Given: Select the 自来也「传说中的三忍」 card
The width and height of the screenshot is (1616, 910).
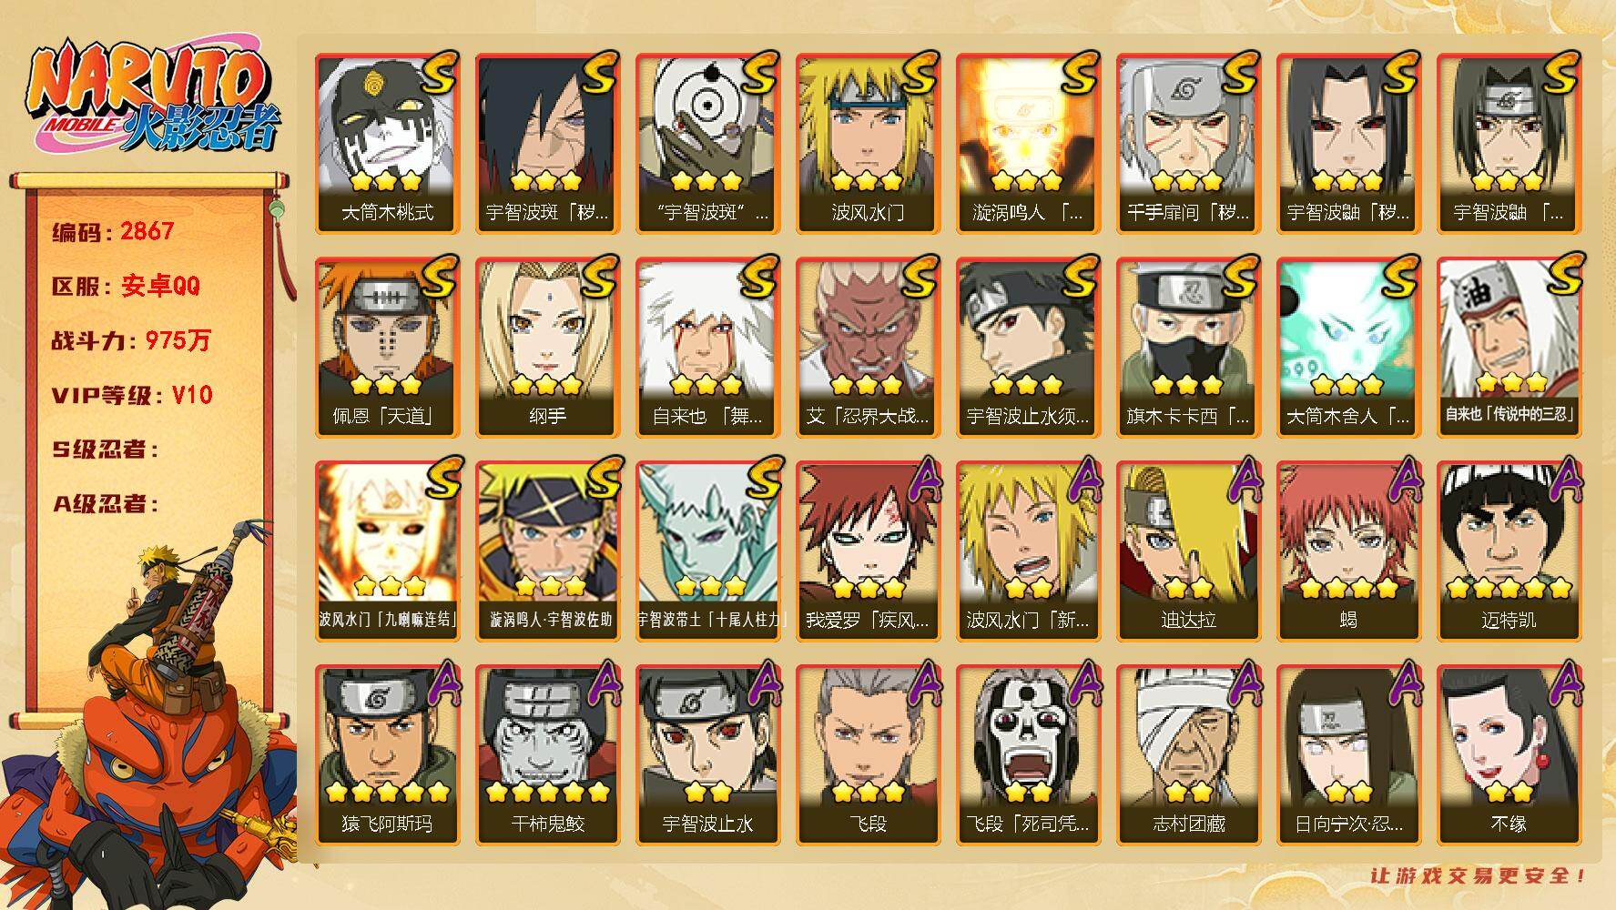Looking at the screenshot, I should pyautogui.click(x=1509, y=348).
